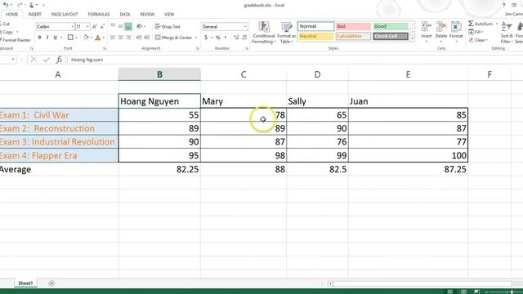
Task: Select Sheet1 worksheet tab
Action: 25,283
